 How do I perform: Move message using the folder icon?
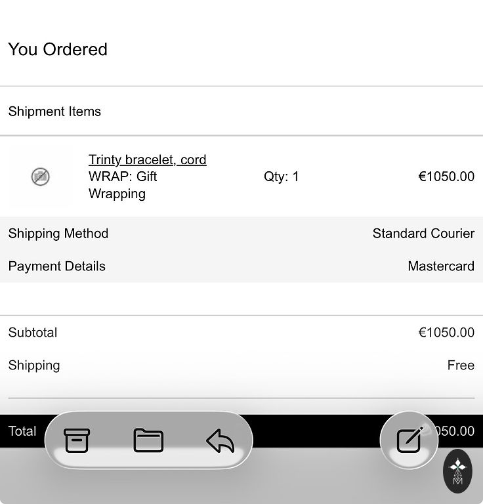[148, 440]
